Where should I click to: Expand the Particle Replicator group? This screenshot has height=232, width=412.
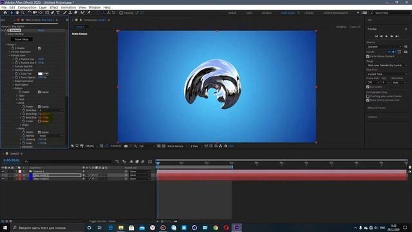10,52
